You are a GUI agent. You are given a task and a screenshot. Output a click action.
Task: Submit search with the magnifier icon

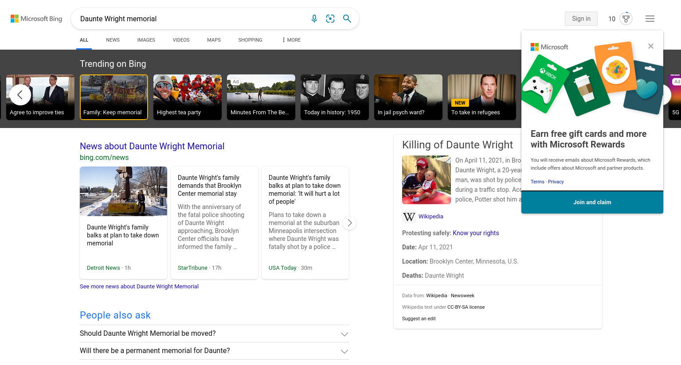pyautogui.click(x=347, y=19)
